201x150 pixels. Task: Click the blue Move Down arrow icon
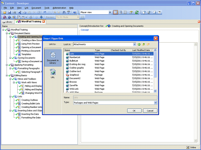(x=41, y=17)
